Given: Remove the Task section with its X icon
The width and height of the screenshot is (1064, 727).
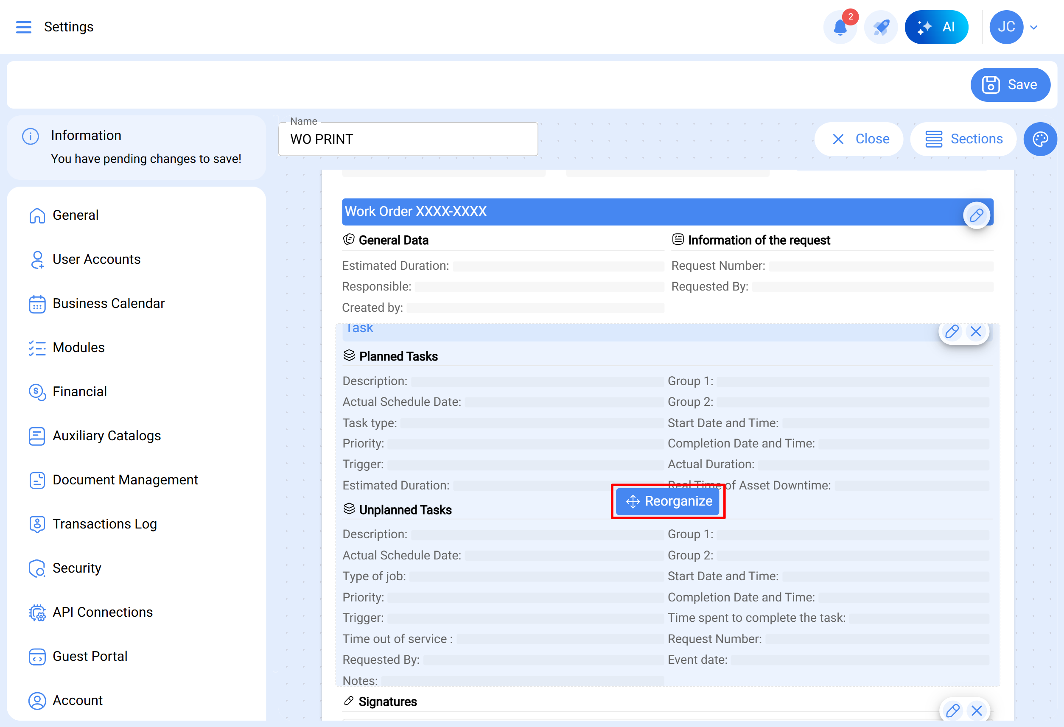Looking at the screenshot, I should click(976, 331).
